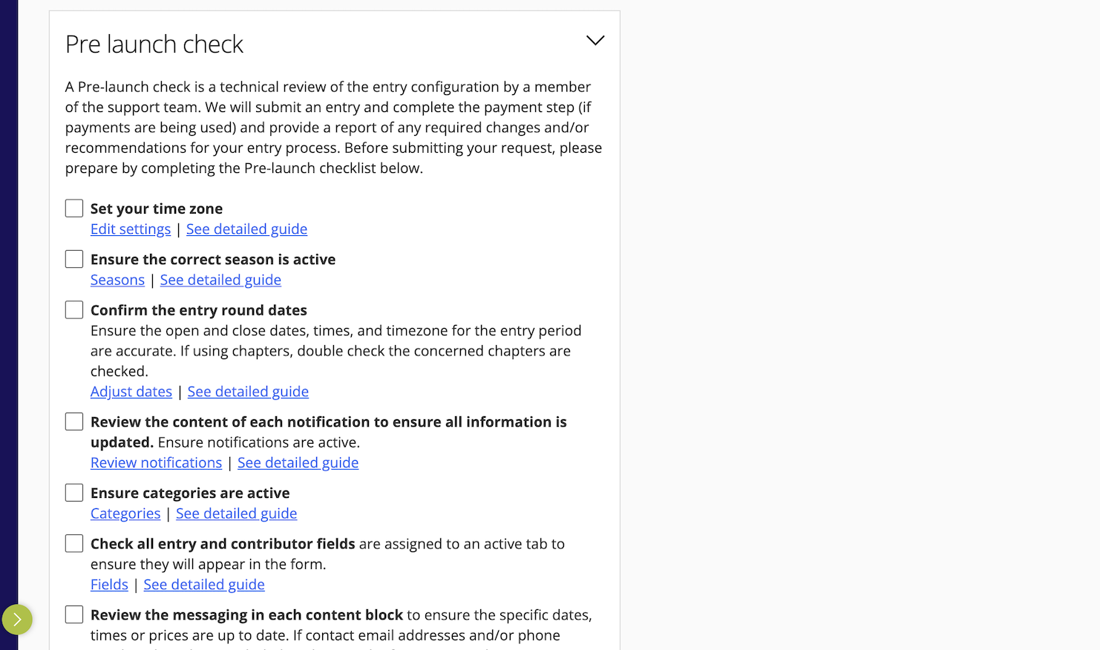
Task: Tick Review the messaging in content block
Action: pyautogui.click(x=74, y=614)
